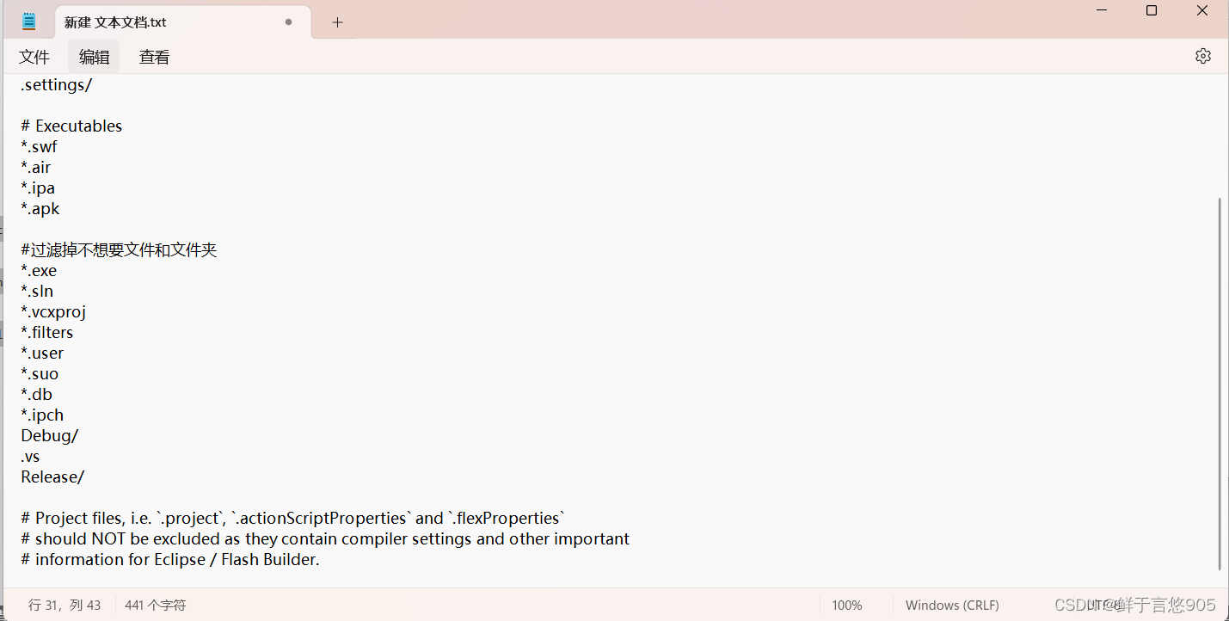
Task: Click the *.filters line
Action: pyautogui.click(x=47, y=332)
